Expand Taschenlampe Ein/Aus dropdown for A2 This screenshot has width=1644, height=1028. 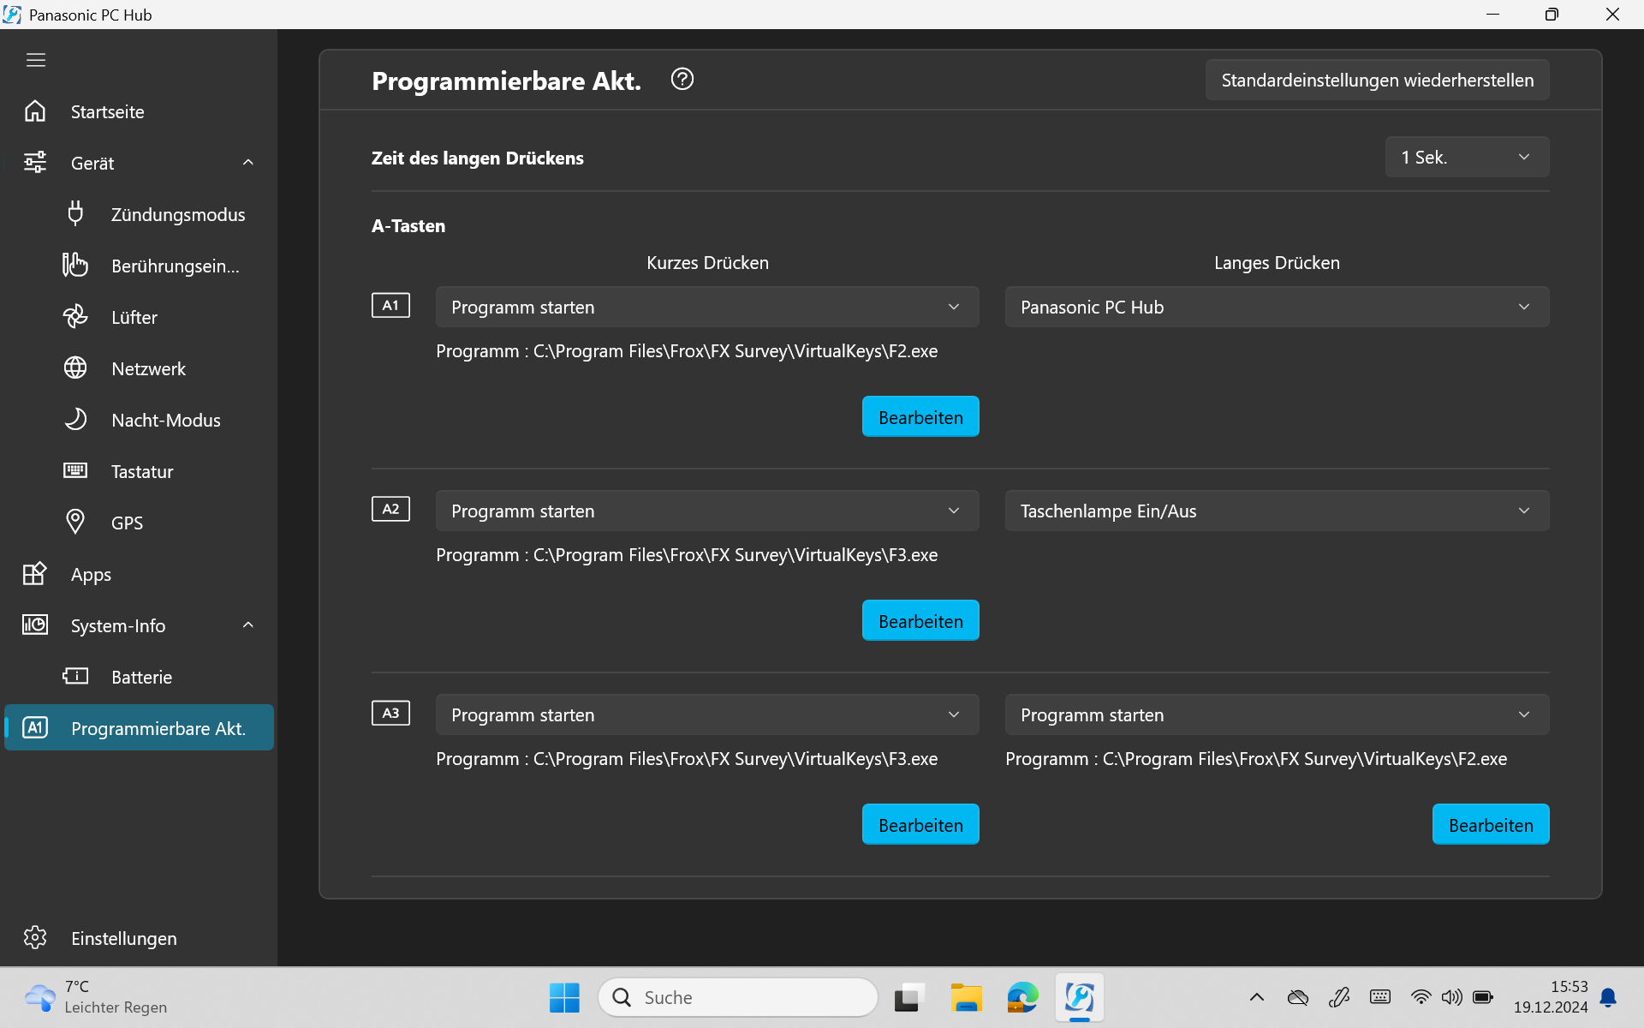tap(1276, 511)
